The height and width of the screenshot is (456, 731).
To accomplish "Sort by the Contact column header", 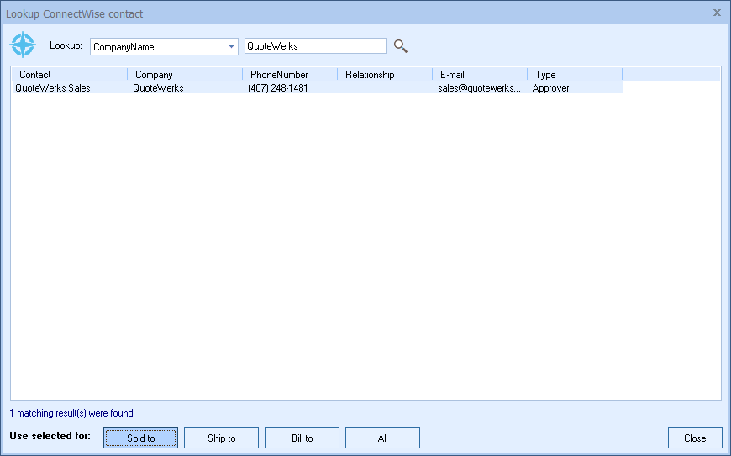I will click(x=69, y=75).
